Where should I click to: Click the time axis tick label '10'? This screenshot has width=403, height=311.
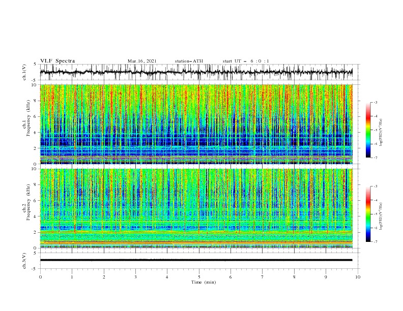click(358, 277)
